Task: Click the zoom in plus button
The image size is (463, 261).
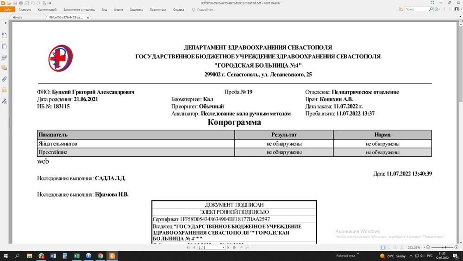Action: point(456,248)
